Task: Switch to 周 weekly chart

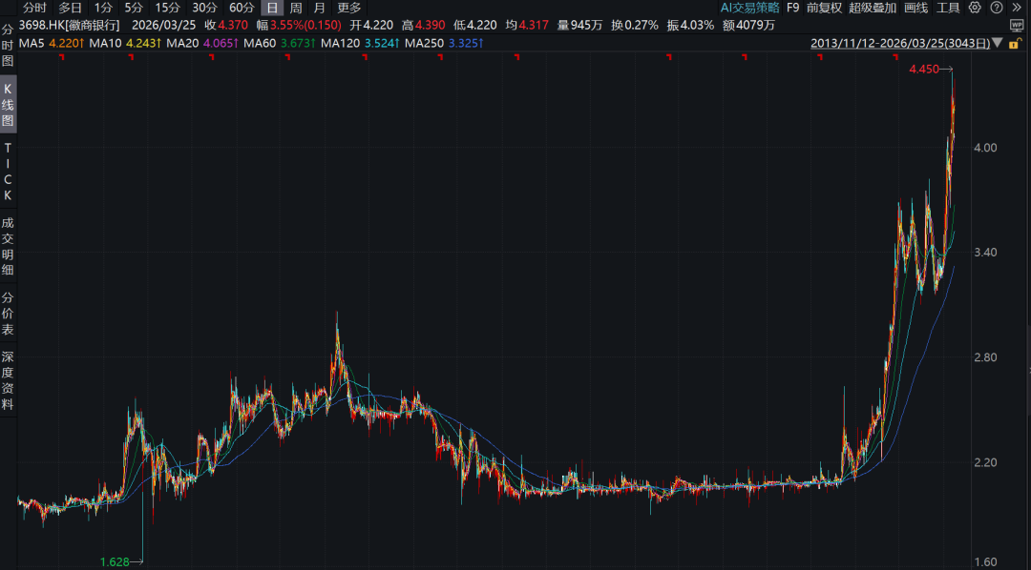Action: 296,8
